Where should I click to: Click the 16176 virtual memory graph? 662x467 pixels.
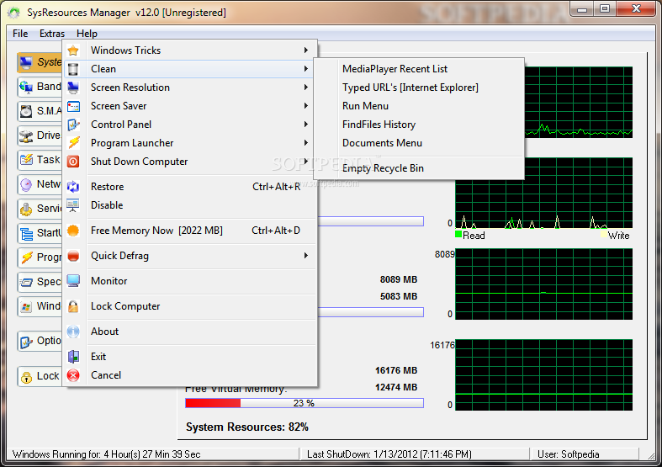click(543, 375)
